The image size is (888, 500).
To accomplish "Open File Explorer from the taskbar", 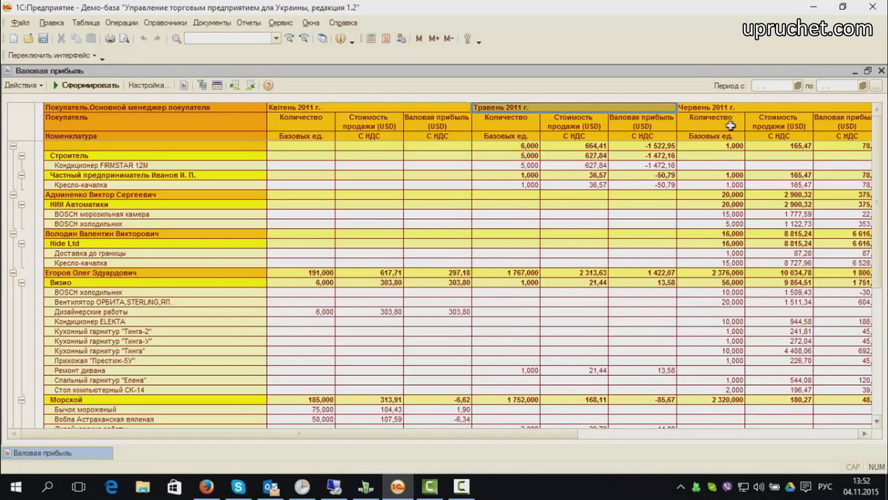I will click(143, 487).
